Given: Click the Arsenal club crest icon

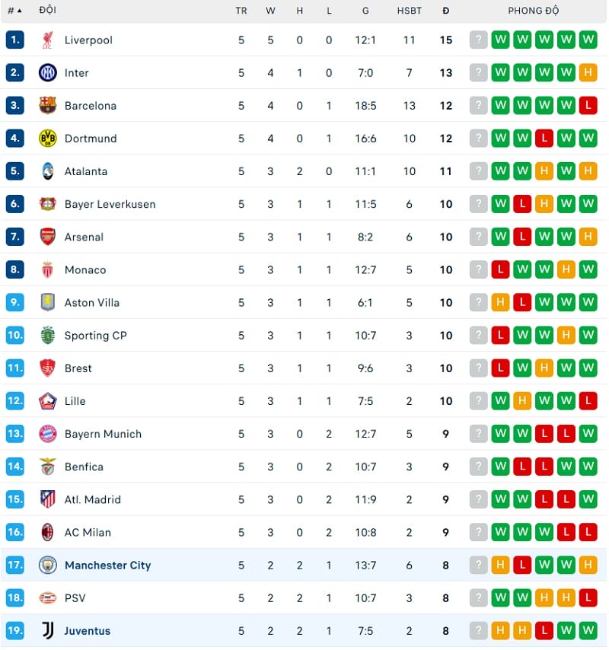Looking at the screenshot, I should coord(48,237).
